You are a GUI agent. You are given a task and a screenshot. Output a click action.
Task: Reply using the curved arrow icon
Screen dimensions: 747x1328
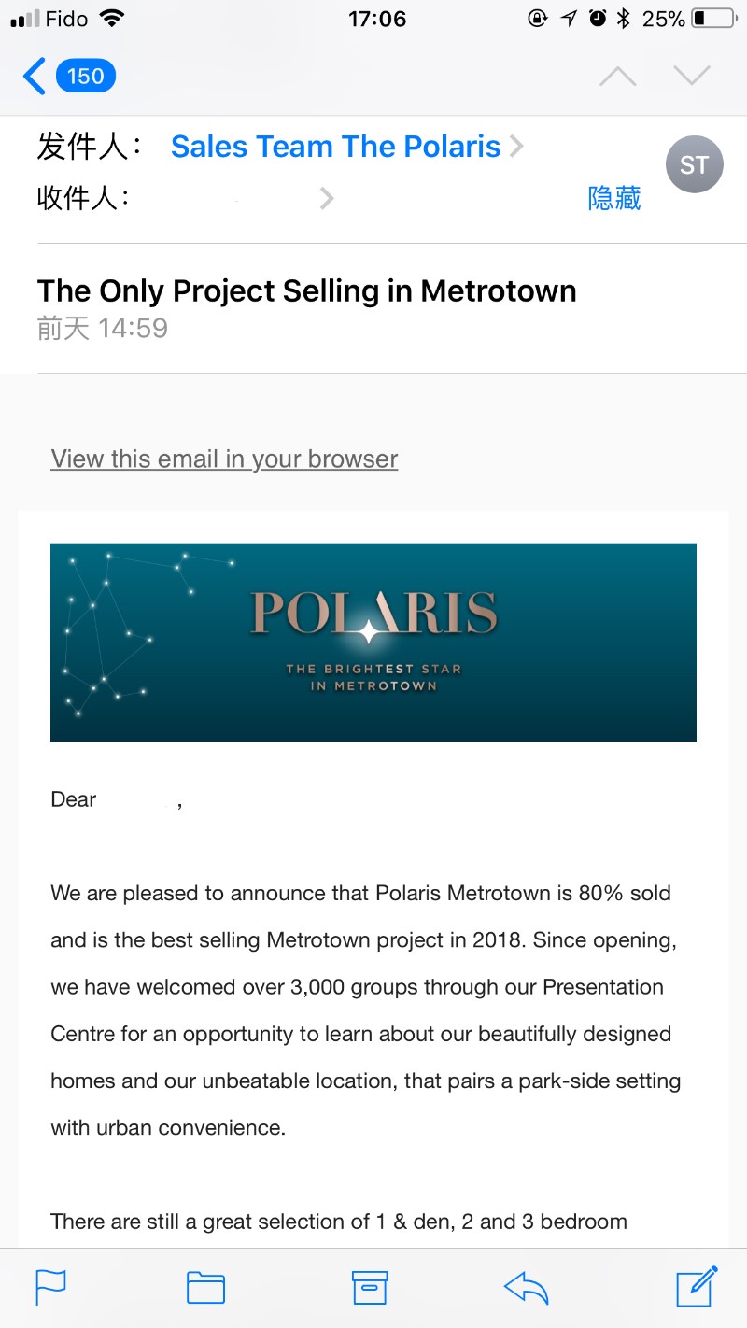pos(527,1287)
